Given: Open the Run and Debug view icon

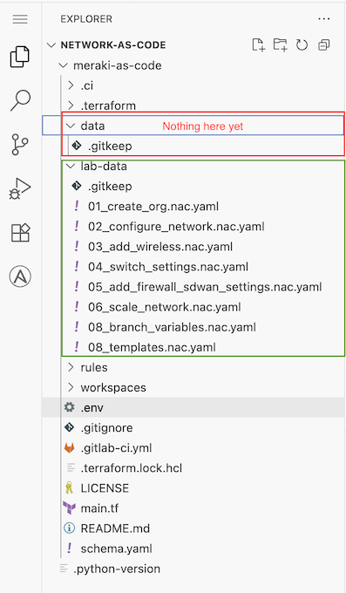Looking at the screenshot, I should (20, 188).
